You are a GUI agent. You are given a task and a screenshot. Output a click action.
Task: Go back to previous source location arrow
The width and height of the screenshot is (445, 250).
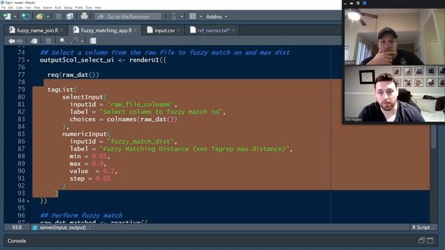click(x=12, y=41)
